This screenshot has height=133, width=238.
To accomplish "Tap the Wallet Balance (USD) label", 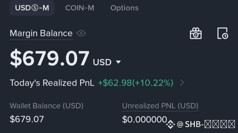I will [47, 106].
